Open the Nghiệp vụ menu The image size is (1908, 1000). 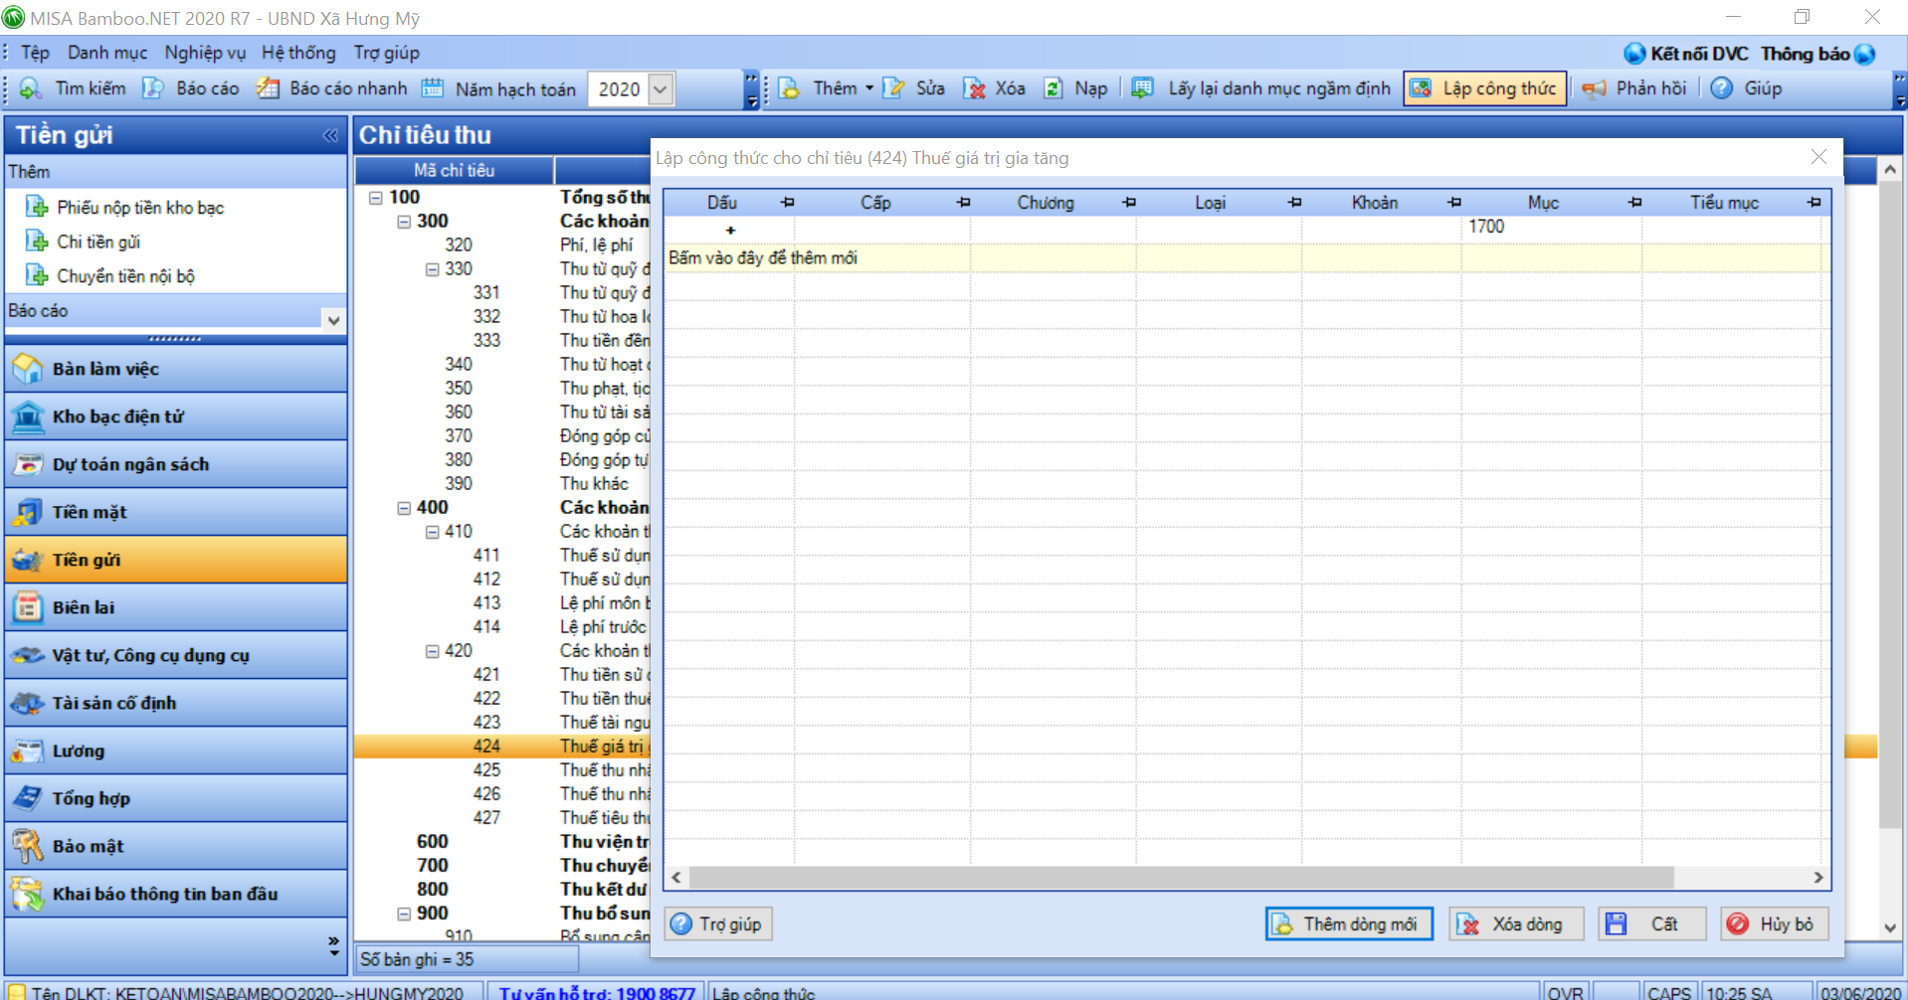tap(204, 53)
